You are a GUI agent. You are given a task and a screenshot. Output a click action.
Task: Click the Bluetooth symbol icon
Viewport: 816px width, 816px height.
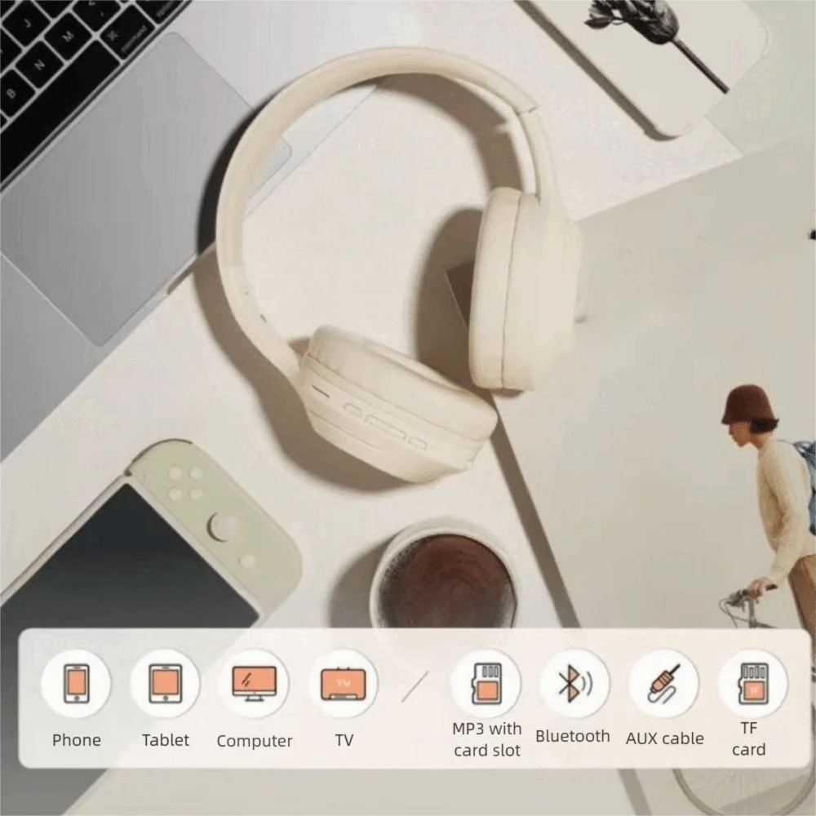574,683
